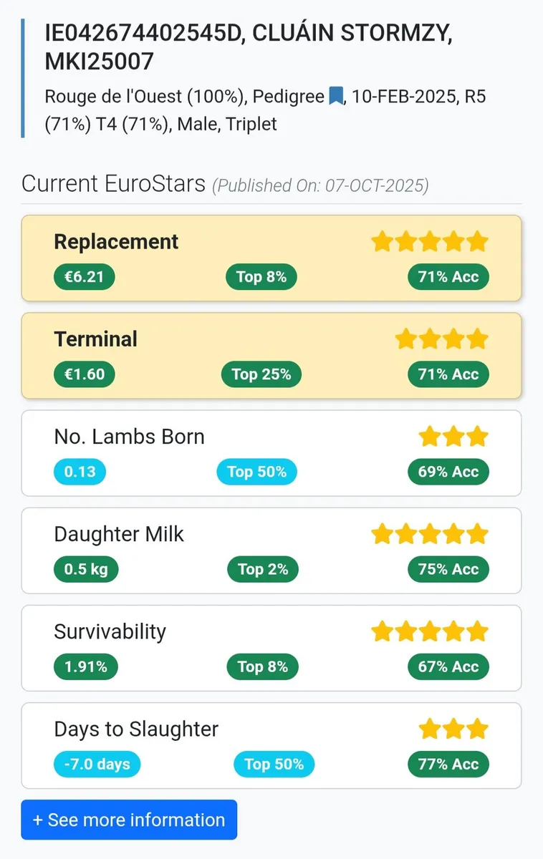Click the Top 25% Terminal badge
The image size is (543, 859).
pyautogui.click(x=261, y=374)
